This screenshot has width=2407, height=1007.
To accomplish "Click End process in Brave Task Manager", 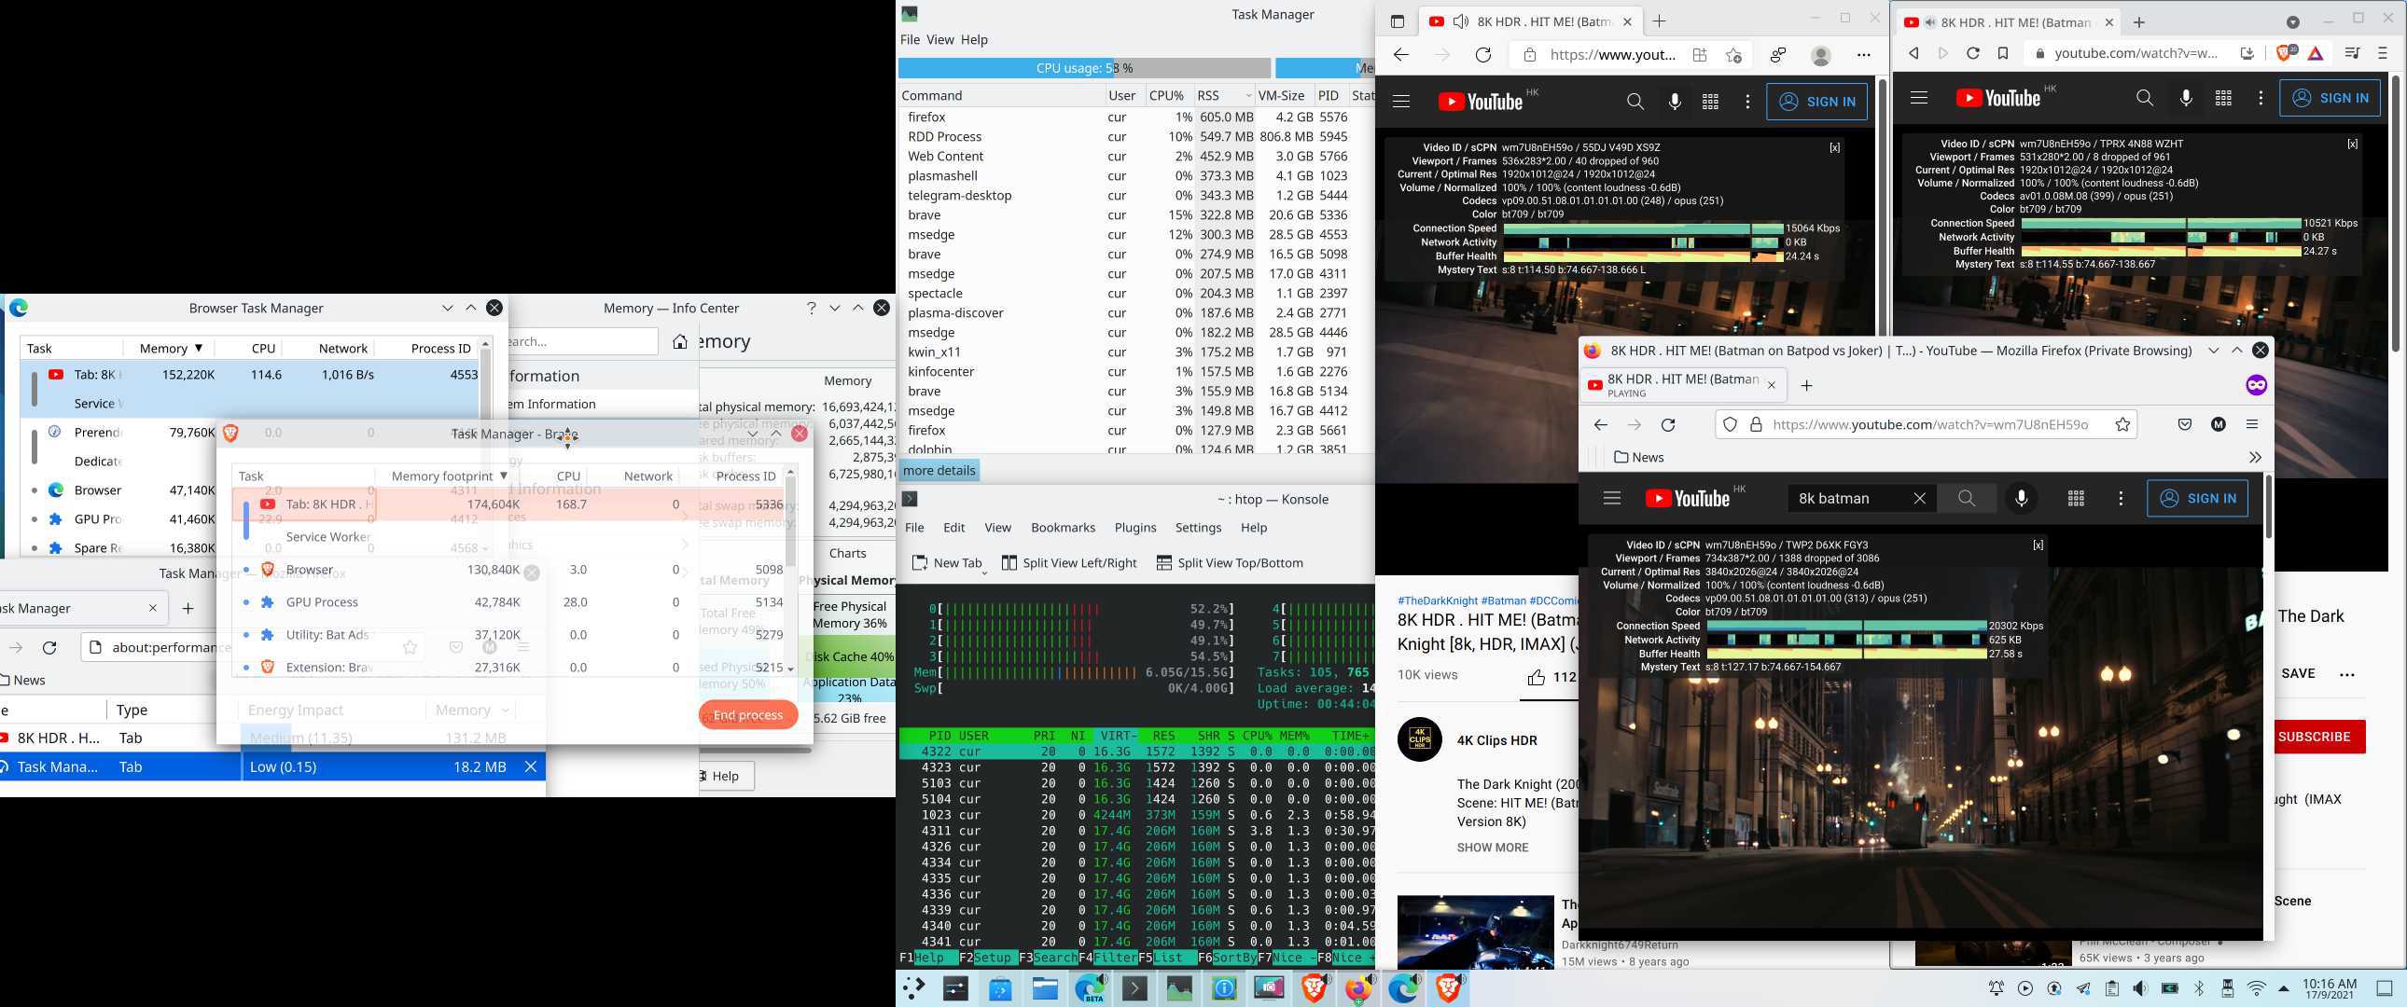I will (747, 714).
